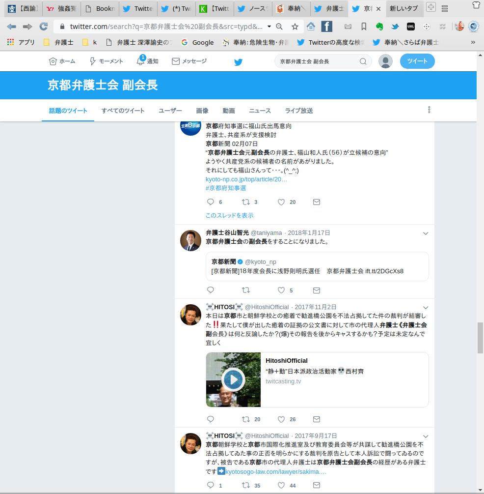Expand options chevron on HITOSI 2017年9月17日 tweet
Viewport: 484px width, 494px height.
click(426, 436)
